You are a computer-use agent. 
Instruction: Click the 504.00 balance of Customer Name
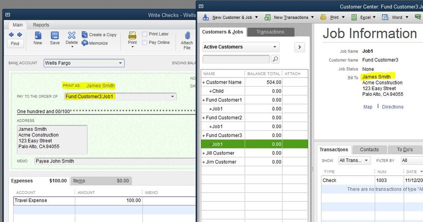(274, 82)
